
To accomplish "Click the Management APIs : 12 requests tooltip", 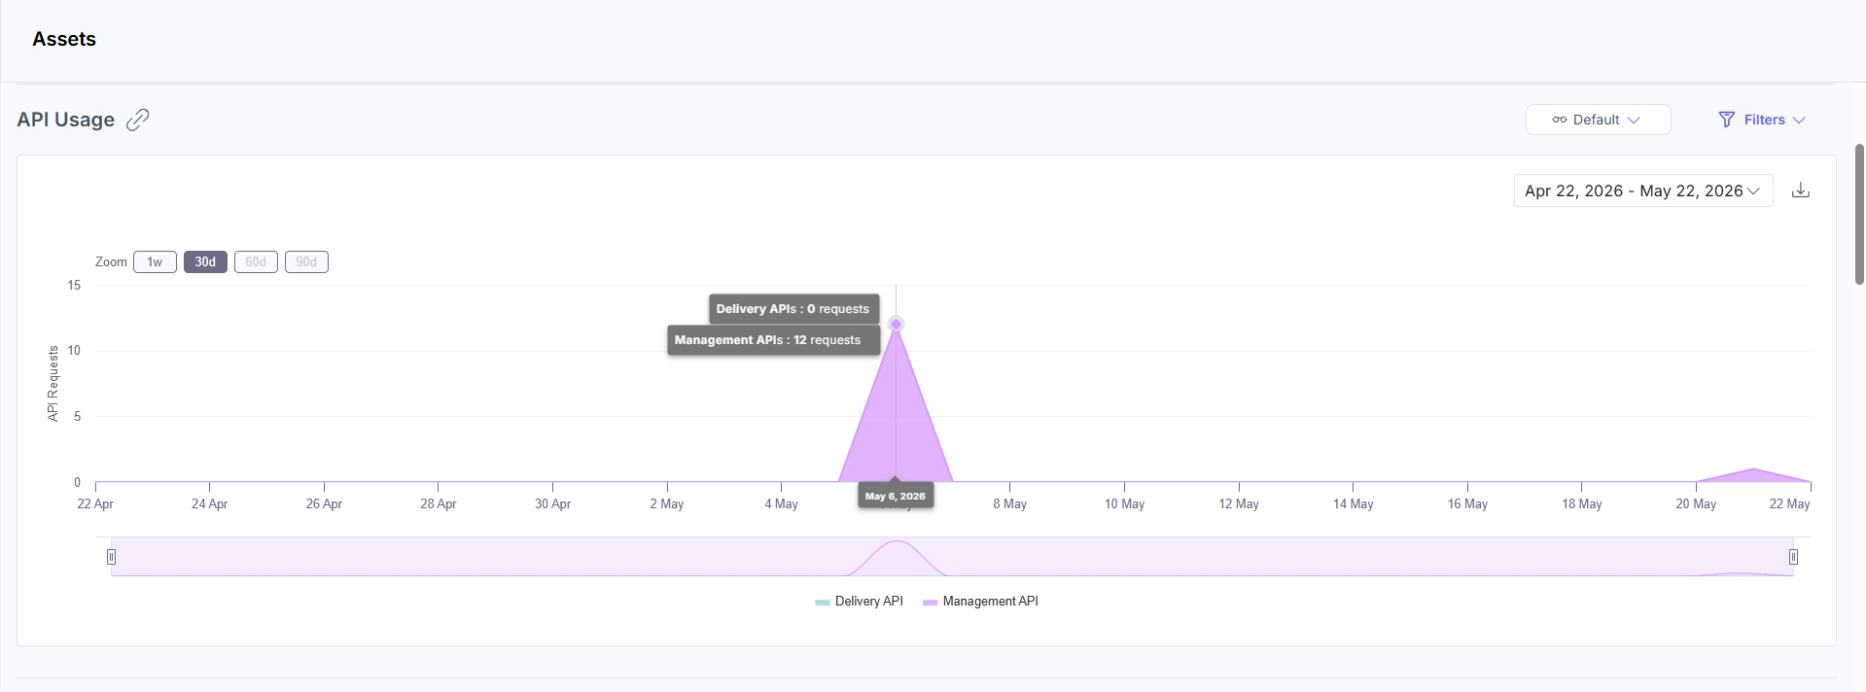I will pyautogui.click(x=774, y=340).
